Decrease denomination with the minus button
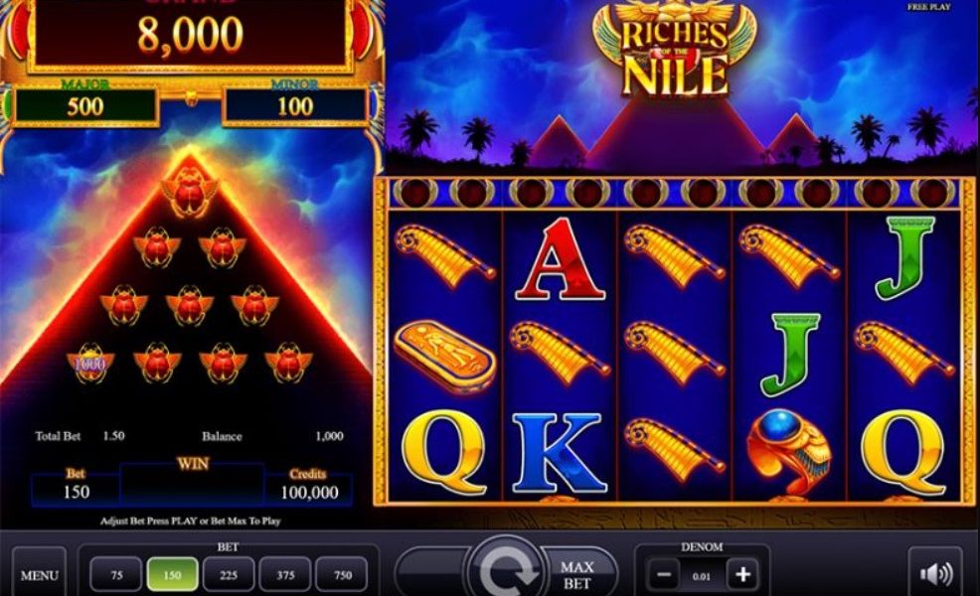The width and height of the screenshot is (980, 596). coord(664,574)
